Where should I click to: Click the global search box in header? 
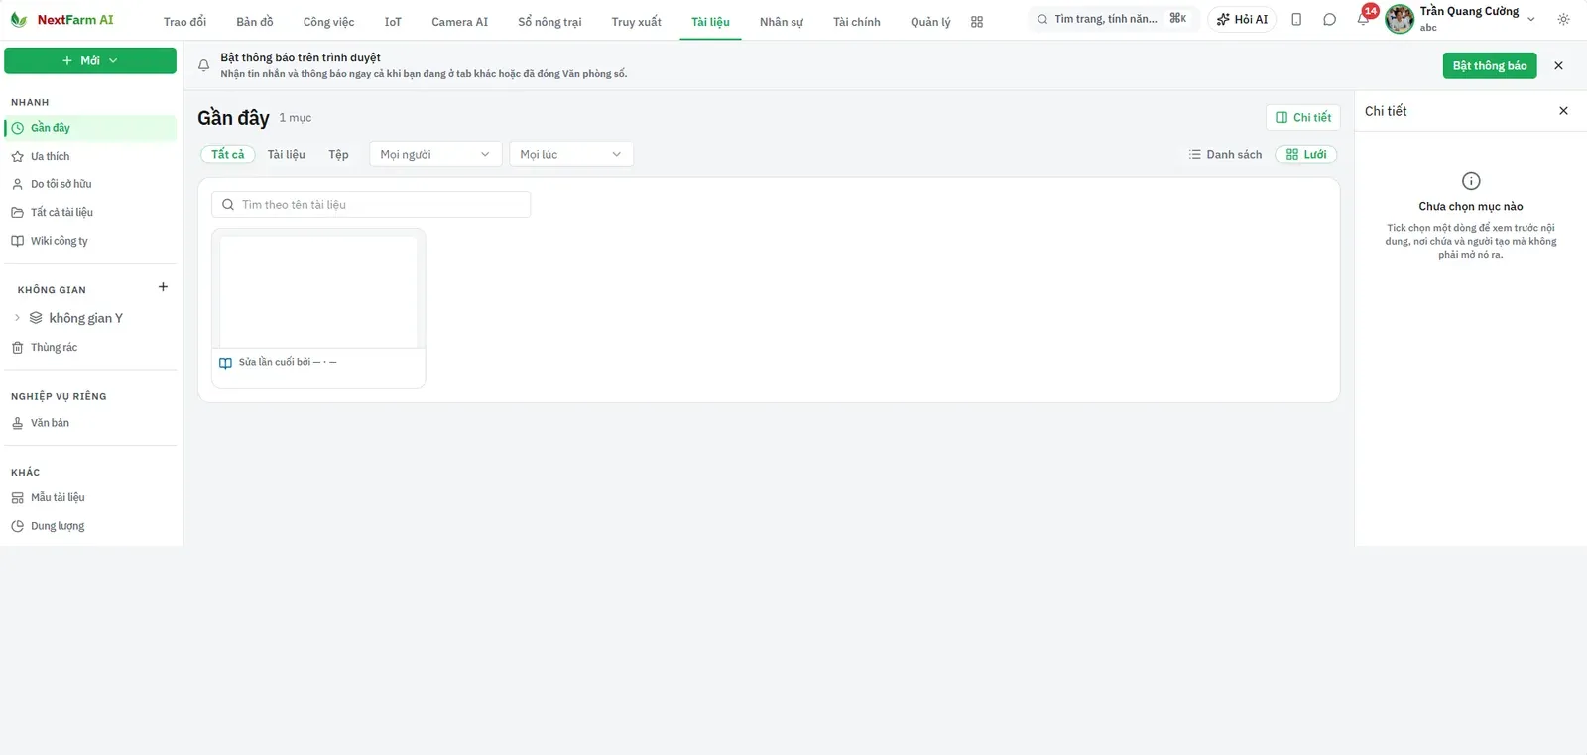click(x=1114, y=19)
